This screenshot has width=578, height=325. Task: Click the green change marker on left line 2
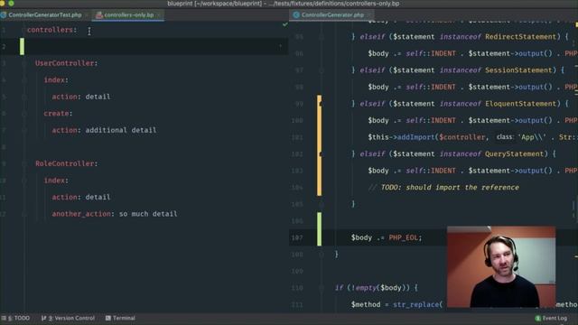point(22,46)
